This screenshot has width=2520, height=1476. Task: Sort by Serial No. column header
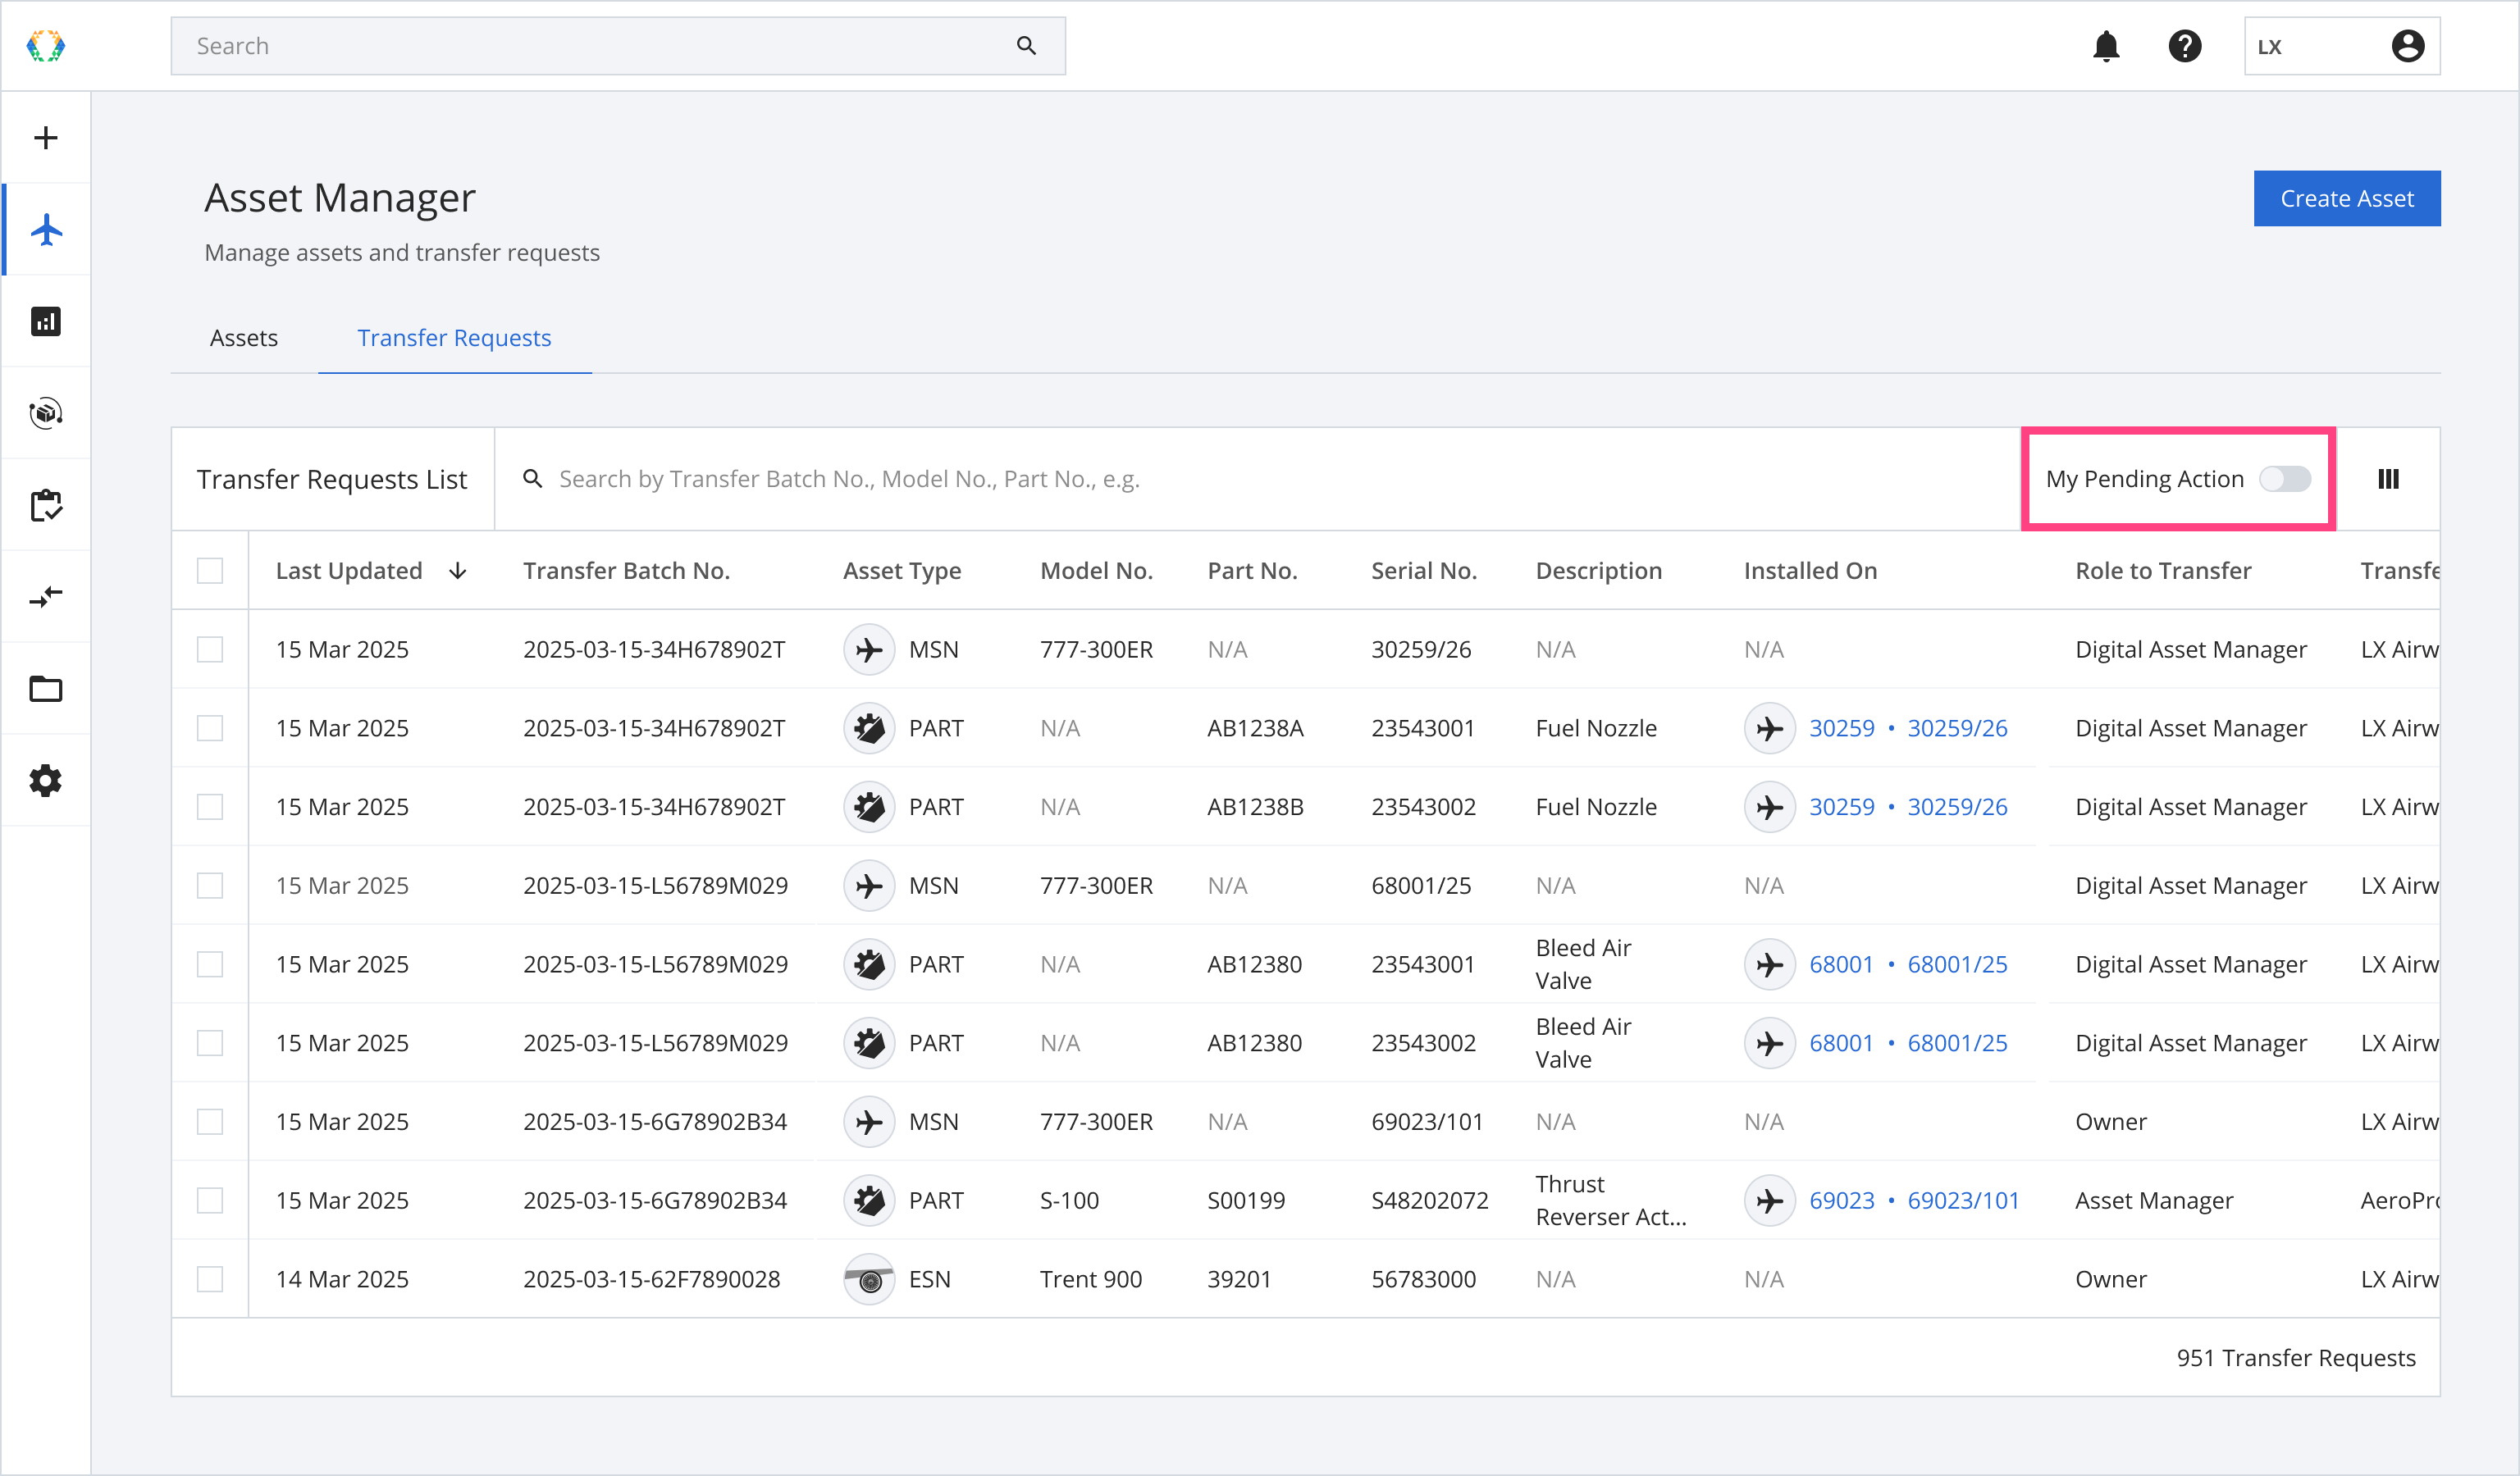1424,571
